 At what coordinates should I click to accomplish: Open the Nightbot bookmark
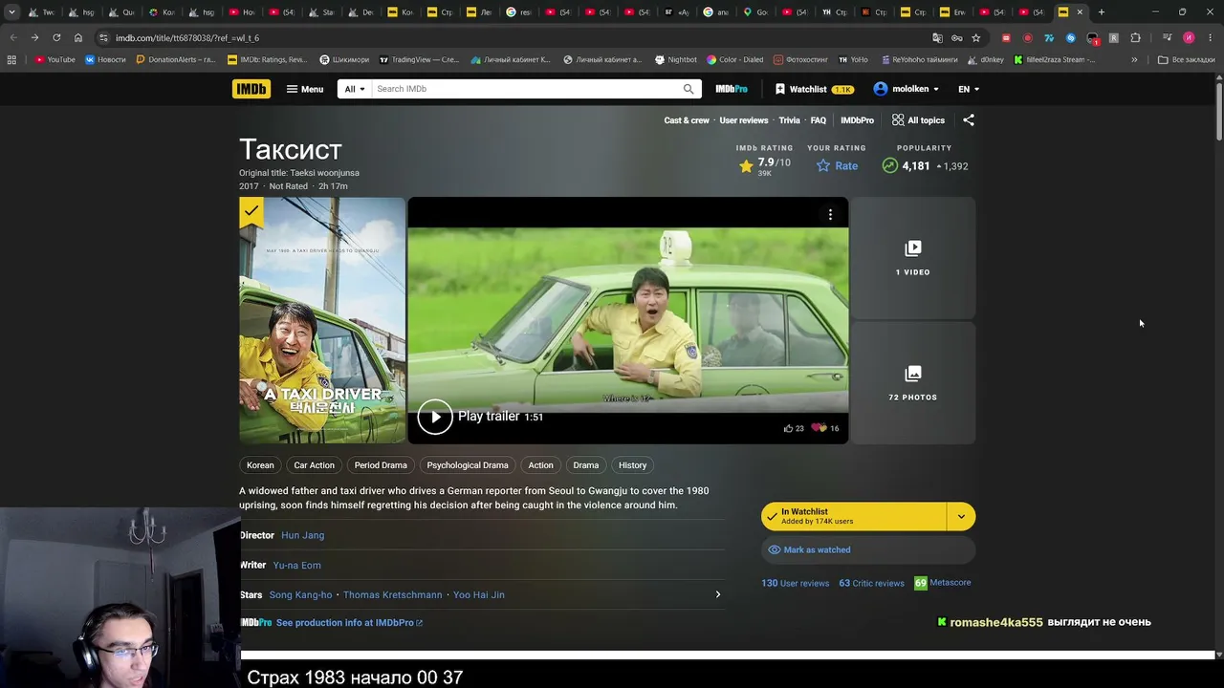click(x=675, y=59)
